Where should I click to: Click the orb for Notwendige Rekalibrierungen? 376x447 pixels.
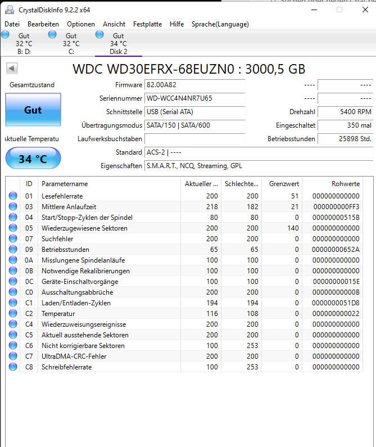pyautogui.click(x=13, y=270)
